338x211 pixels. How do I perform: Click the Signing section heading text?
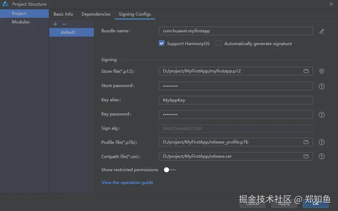(x=109, y=60)
